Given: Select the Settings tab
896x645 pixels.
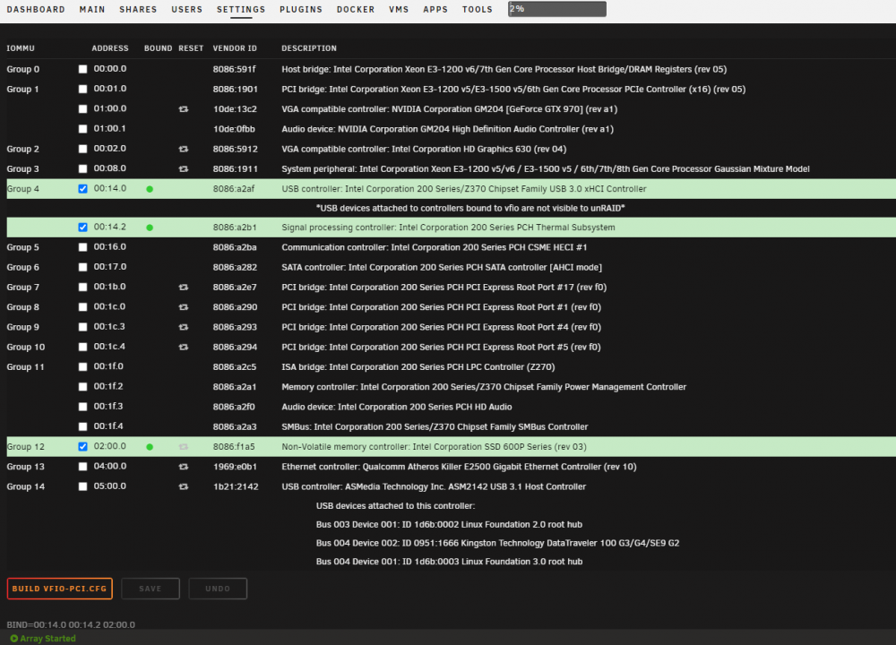Looking at the screenshot, I should pyautogui.click(x=241, y=10).
